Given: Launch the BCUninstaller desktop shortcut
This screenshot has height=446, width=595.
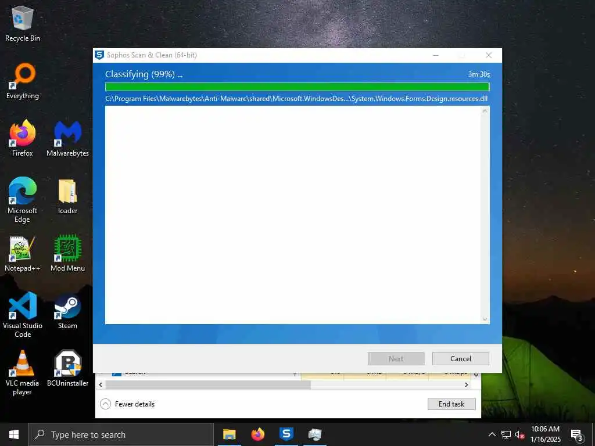Looking at the screenshot, I should (67, 369).
